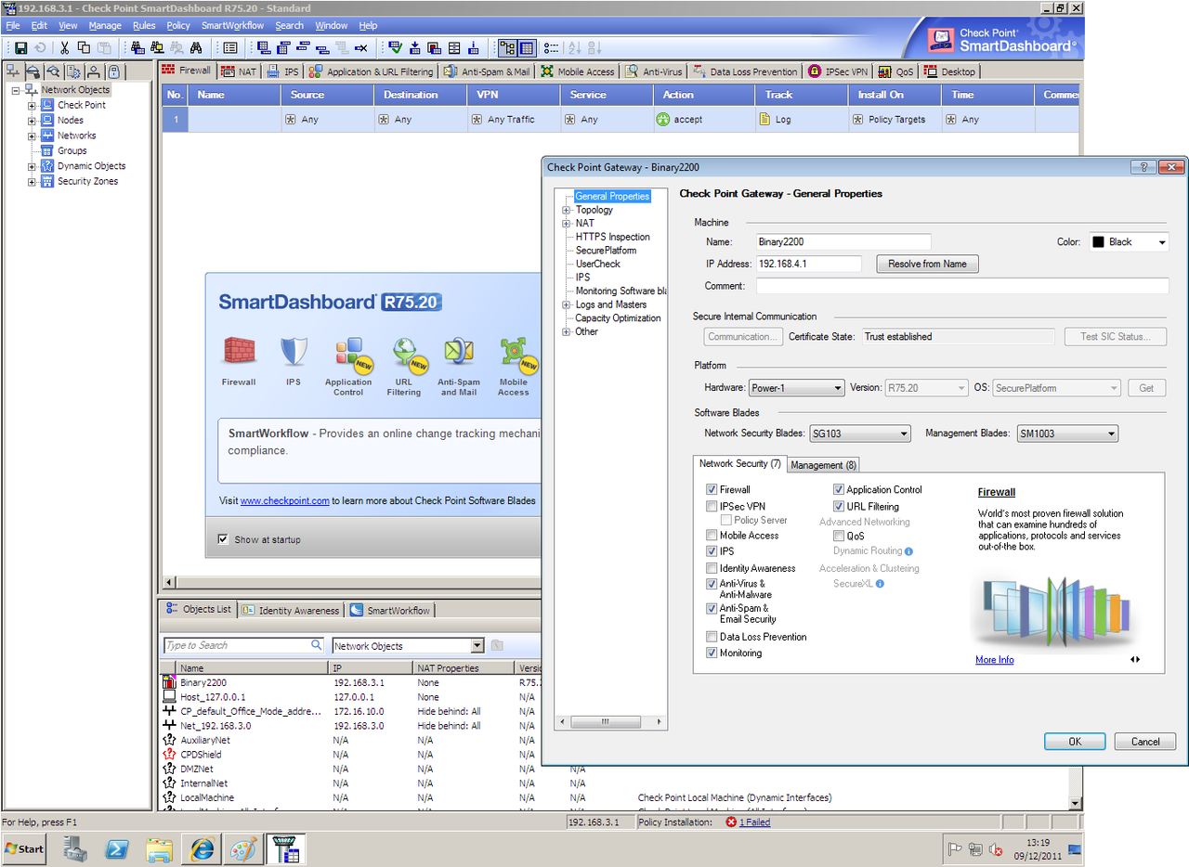Toggle the IPS blade checkbox
Image resolution: width=1189 pixels, height=867 pixels.
click(x=712, y=551)
